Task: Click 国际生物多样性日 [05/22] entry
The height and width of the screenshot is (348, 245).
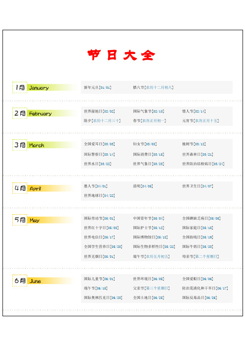Action: (154, 246)
